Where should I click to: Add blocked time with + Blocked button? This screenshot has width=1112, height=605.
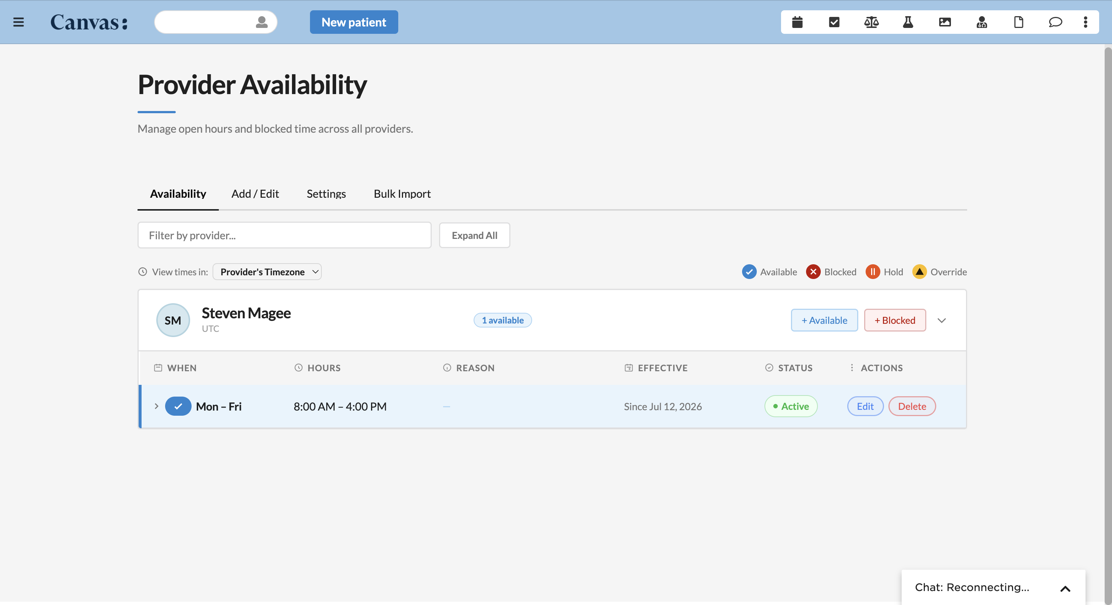[x=895, y=320]
